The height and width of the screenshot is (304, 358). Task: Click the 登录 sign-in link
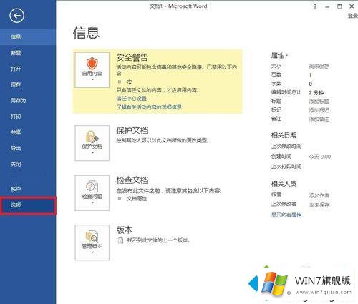[353, 16]
